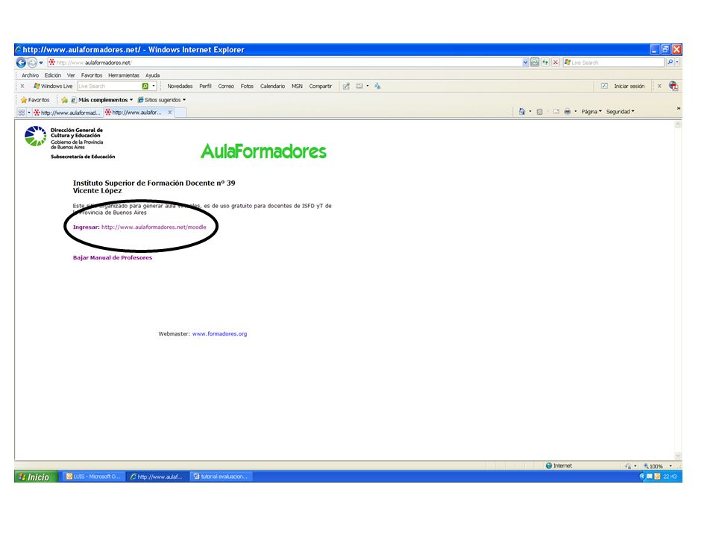This screenshot has height=537, width=716.
Task: Click the AulaFormadores logo heading
Action: coord(263,151)
